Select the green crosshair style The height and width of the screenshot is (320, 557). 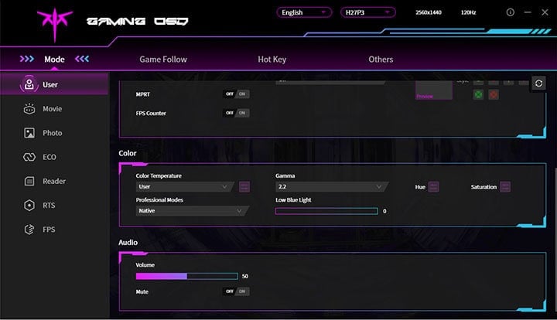point(478,95)
